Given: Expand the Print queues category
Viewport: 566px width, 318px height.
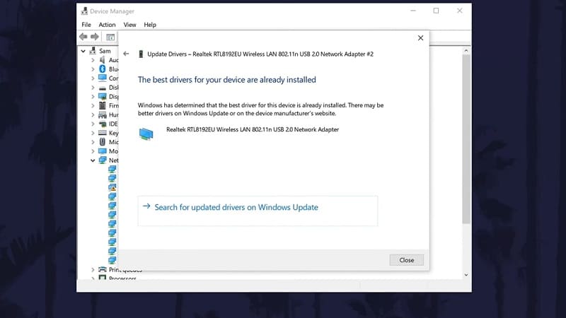Looking at the screenshot, I should (93, 269).
